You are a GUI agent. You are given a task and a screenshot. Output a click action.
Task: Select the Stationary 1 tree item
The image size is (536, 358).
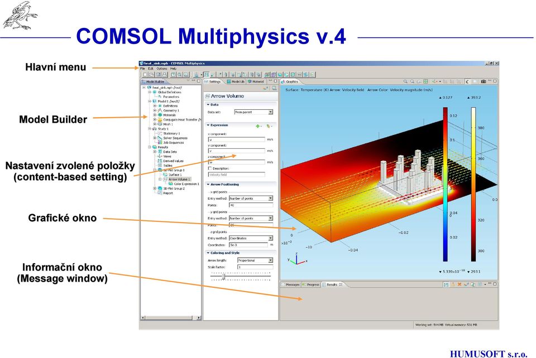[x=171, y=133]
